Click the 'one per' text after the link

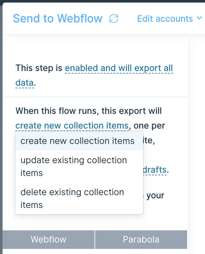pos(149,126)
